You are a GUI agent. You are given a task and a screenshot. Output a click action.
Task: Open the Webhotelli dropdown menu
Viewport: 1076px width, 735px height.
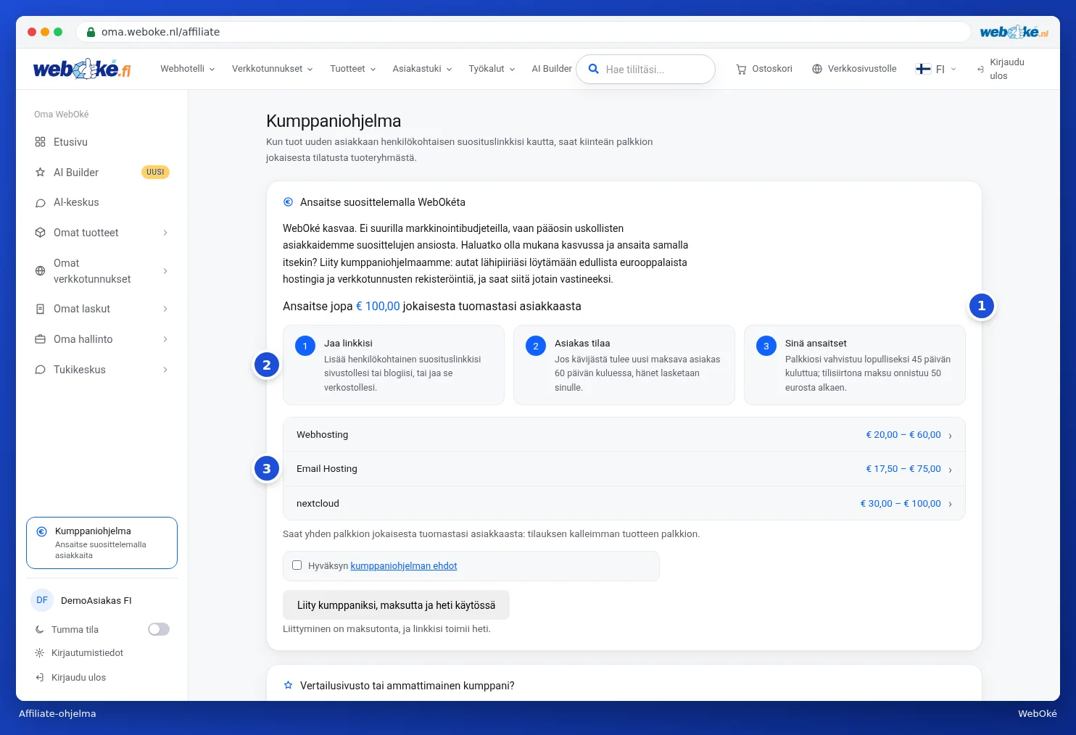(x=187, y=69)
